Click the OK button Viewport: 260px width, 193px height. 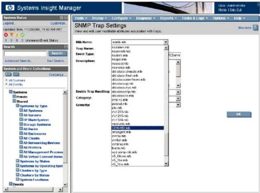click(x=239, y=114)
